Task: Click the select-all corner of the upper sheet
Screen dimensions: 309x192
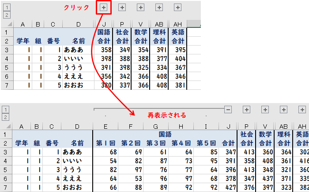Action: coord(6,24)
